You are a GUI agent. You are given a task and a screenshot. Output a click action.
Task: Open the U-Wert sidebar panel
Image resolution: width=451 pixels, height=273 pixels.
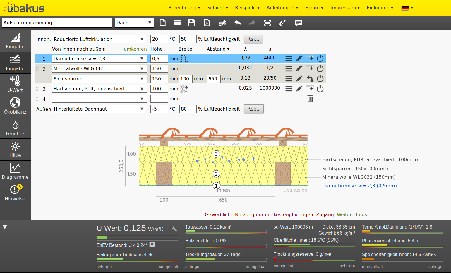click(x=15, y=84)
